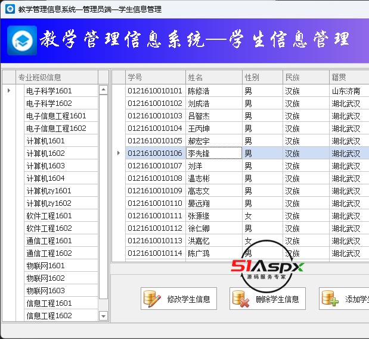This screenshot has height=339, width=369.
Task: Select class 计算机1601
Action: 61,140
